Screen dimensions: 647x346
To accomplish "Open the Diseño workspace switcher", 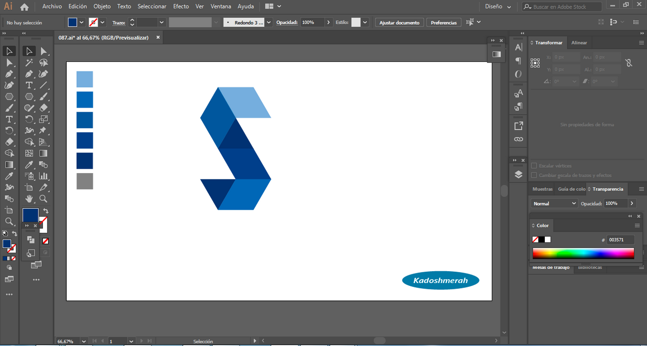I will coord(498,7).
